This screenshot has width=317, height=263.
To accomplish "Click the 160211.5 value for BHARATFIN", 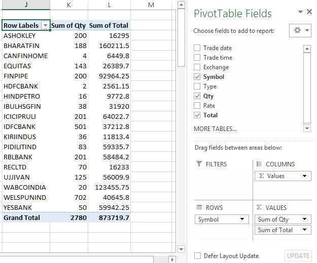I will coord(110,46).
